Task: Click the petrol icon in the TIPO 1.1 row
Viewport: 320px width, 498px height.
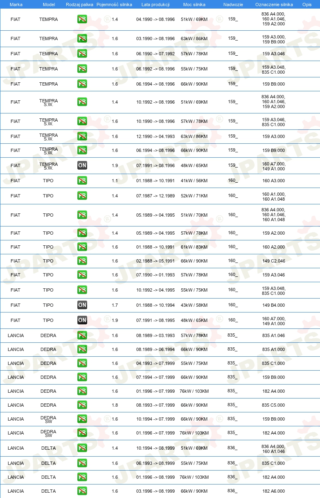Action: [x=82, y=181]
